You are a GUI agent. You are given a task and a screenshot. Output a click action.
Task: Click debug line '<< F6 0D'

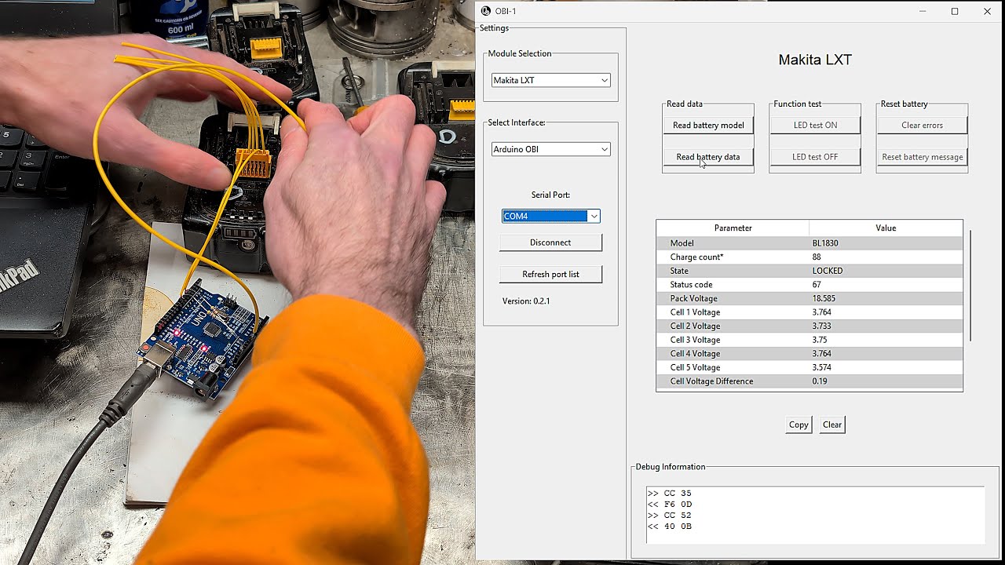(670, 505)
